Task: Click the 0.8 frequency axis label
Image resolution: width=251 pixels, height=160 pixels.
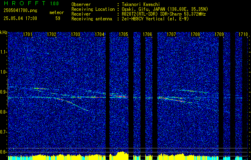Action: pos(3,112)
